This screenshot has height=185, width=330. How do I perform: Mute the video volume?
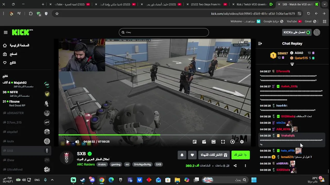[77, 142]
